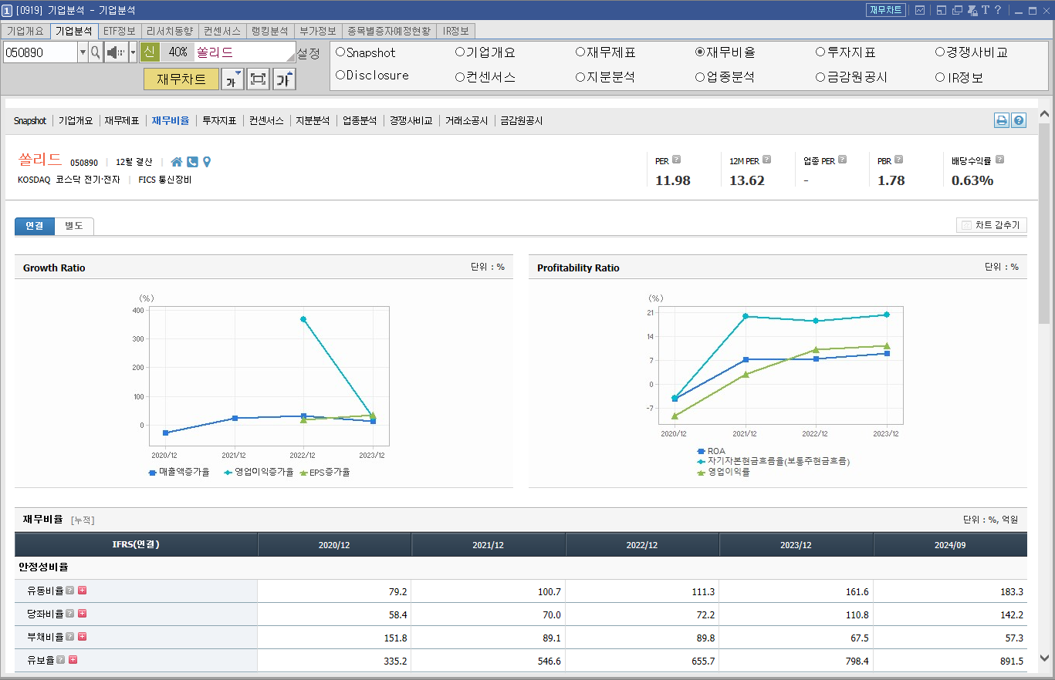Open the company homepage icon
The width and height of the screenshot is (1055, 680).
(177, 162)
